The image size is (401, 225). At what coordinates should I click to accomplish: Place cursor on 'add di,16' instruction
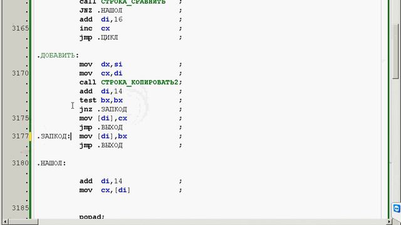pos(101,19)
